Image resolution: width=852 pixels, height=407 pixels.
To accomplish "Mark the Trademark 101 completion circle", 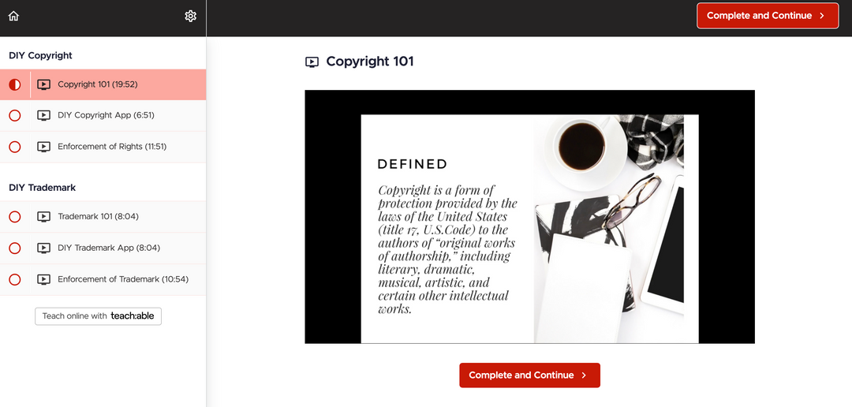I will point(15,217).
